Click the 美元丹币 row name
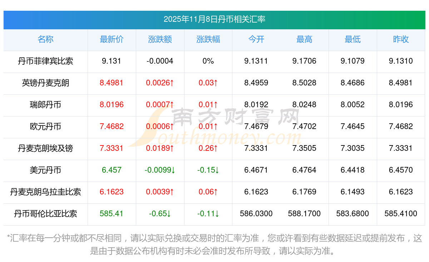Screen dimensions: 429x262 pos(45,170)
